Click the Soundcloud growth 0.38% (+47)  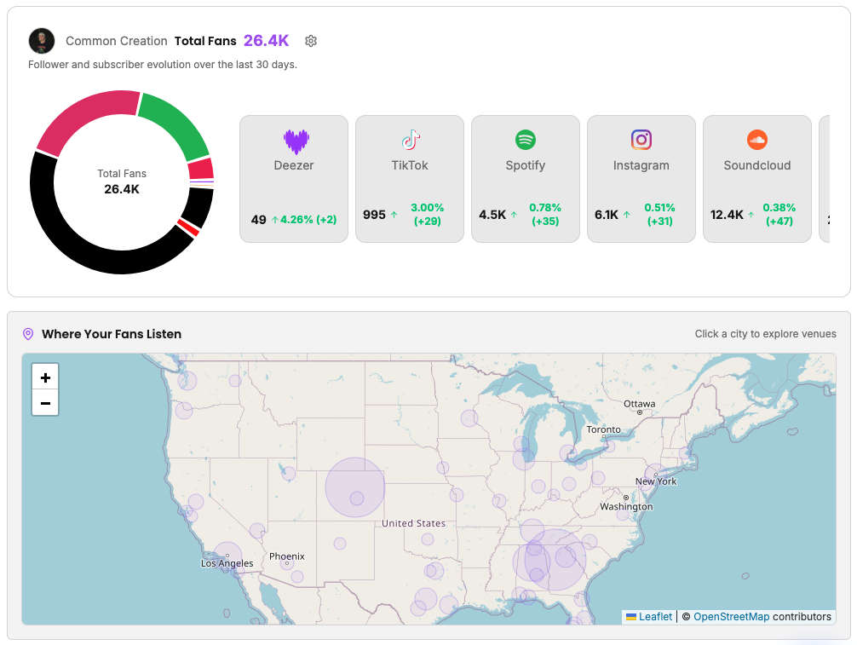tap(779, 214)
